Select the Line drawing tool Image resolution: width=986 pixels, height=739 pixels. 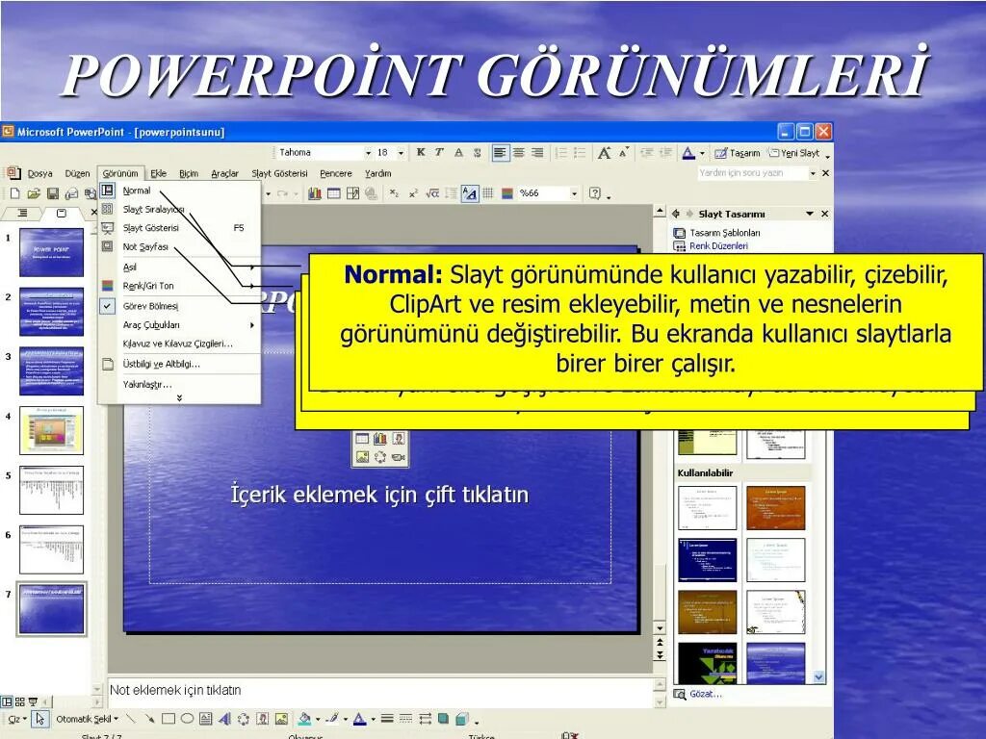point(131,718)
